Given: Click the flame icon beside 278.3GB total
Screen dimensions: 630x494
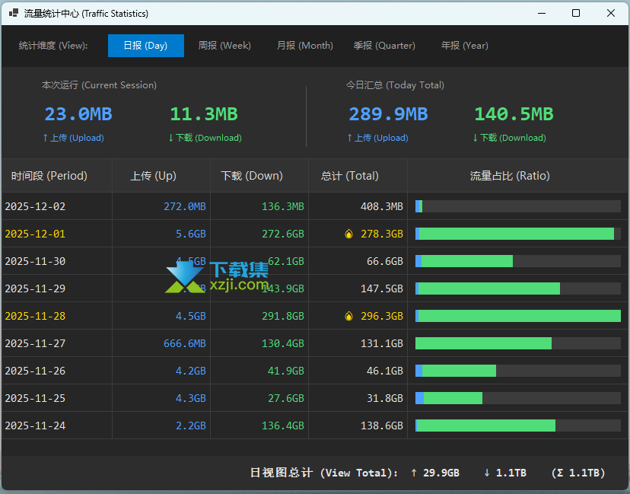Looking at the screenshot, I should [349, 234].
